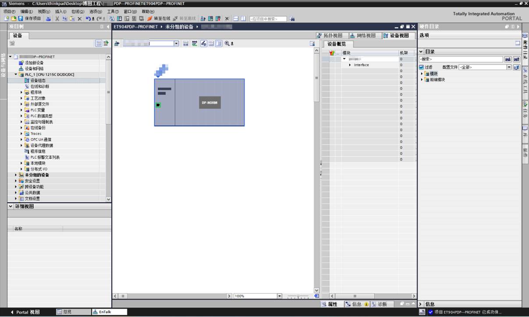Select 设备和网络 in project tree

pos(34,69)
